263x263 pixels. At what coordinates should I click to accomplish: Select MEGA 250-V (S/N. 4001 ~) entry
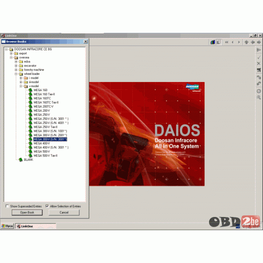click(x=51, y=123)
